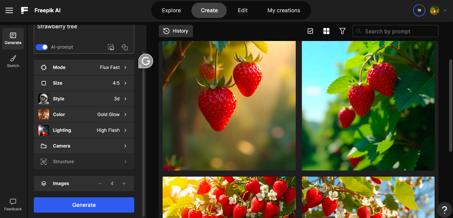Click the Camera icon

[44, 146]
